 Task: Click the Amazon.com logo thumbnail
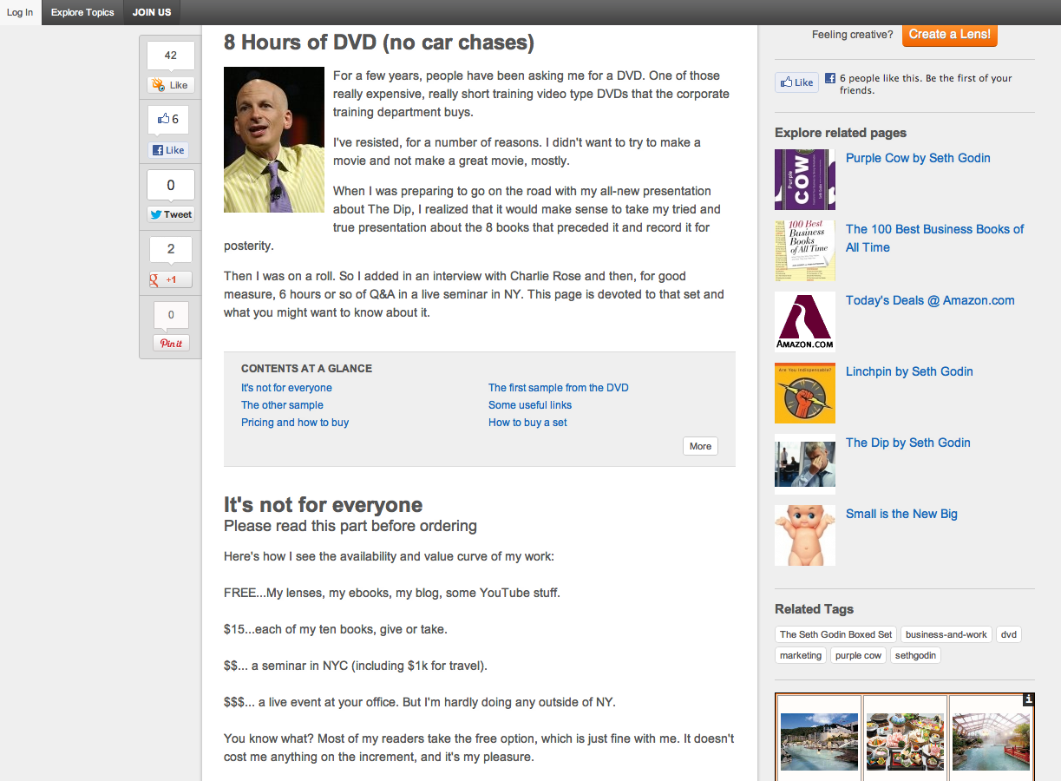804,322
